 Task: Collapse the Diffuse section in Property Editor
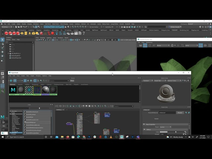144,130
